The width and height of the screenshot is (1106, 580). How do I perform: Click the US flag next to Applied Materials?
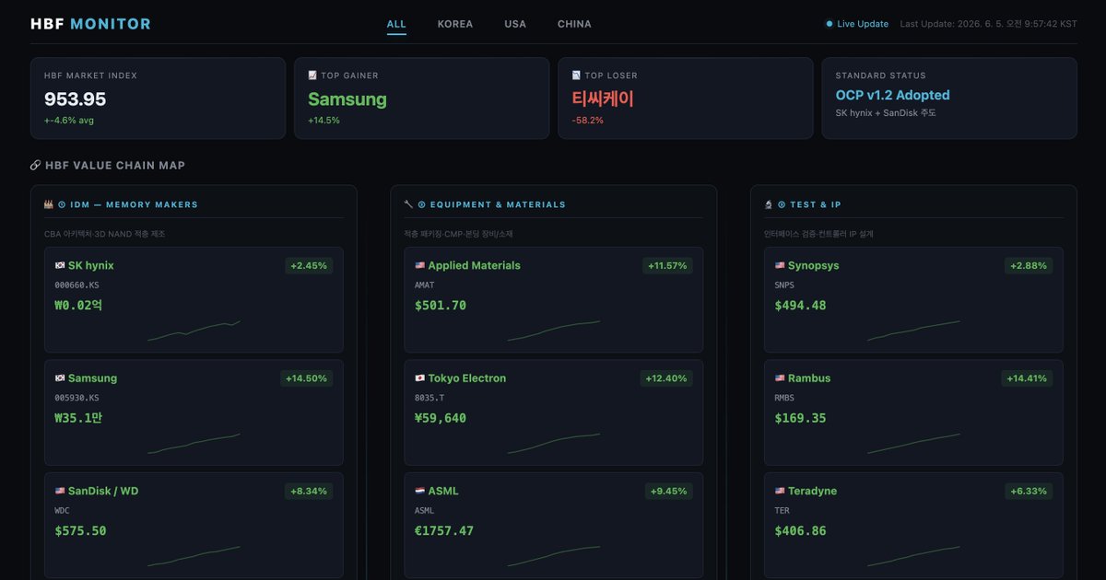point(420,265)
